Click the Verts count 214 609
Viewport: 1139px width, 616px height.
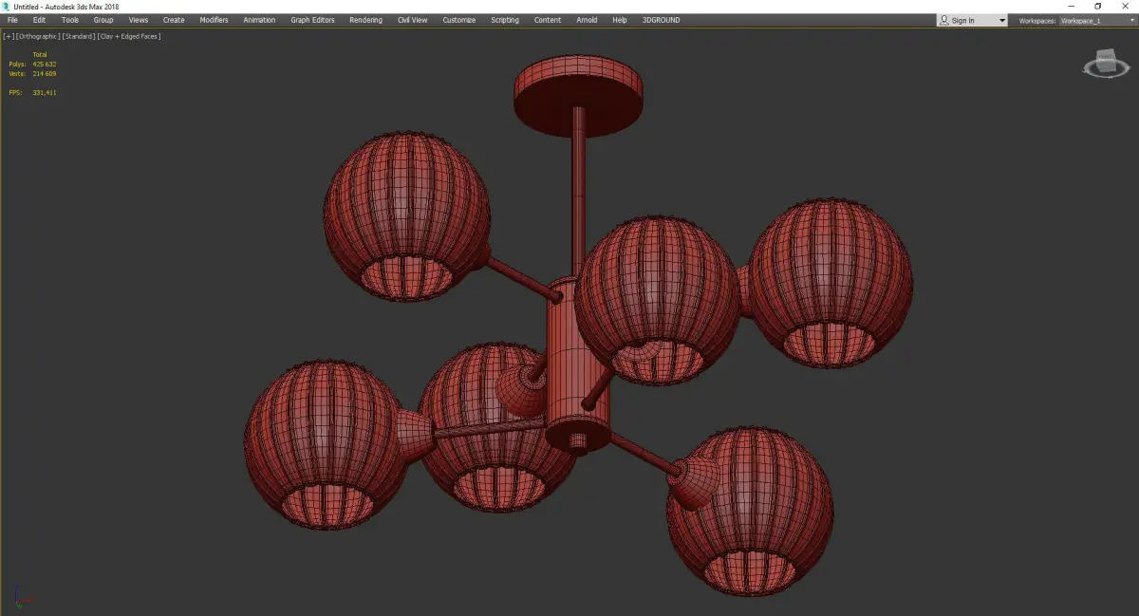click(45, 73)
